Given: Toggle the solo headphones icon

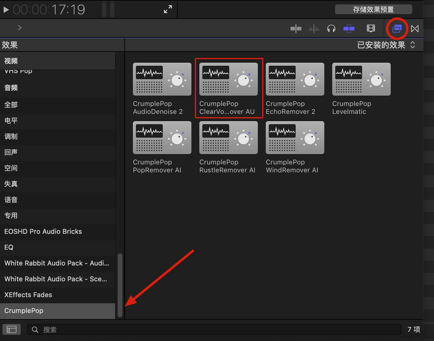Looking at the screenshot, I should tap(331, 29).
